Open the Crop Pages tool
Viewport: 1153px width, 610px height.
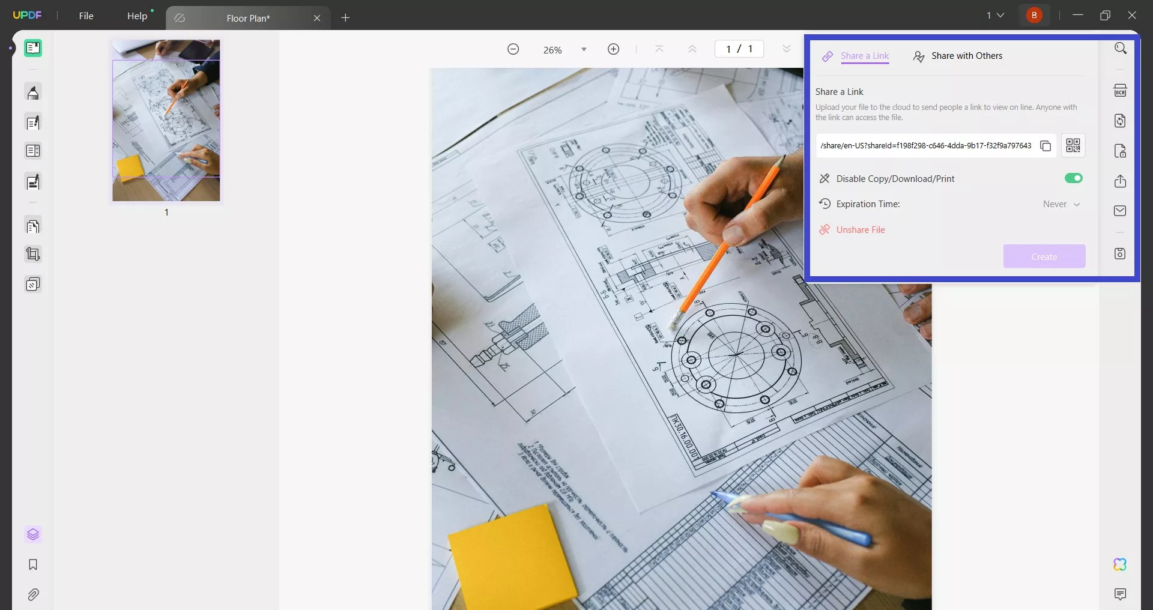coord(33,255)
